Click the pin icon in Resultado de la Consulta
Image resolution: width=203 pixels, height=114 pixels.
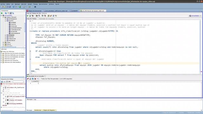[28, 79]
